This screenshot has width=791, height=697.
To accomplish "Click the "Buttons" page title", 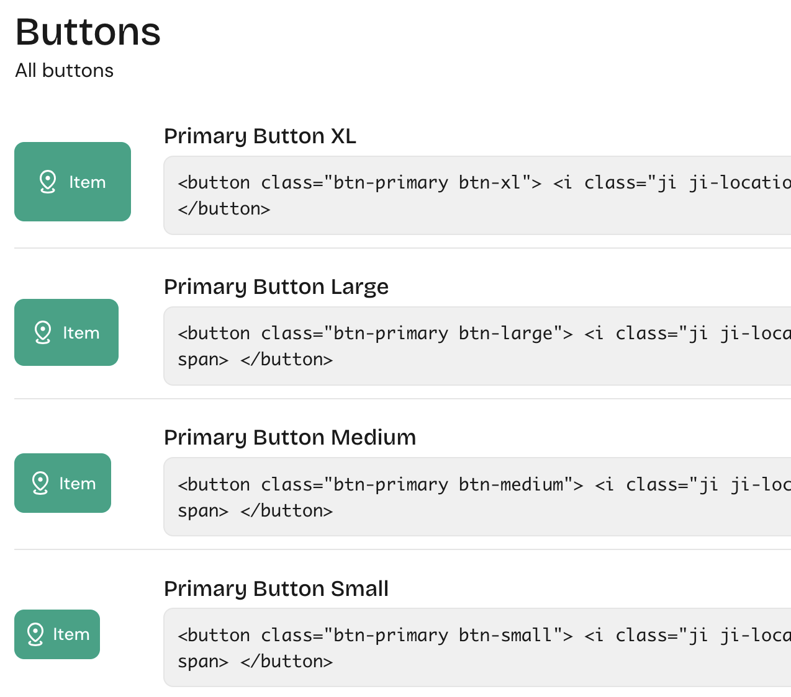I will coord(88,32).
